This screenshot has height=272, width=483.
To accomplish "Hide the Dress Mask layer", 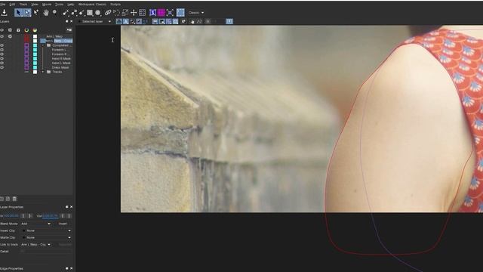I will tap(2, 67).
